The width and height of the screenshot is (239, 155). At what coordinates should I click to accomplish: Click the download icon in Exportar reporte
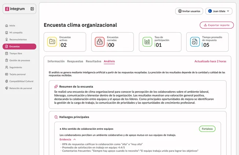coord(205,25)
